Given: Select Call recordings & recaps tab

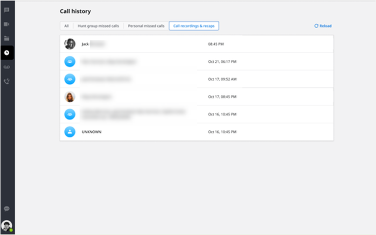Looking at the screenshot, I should 194,26.
